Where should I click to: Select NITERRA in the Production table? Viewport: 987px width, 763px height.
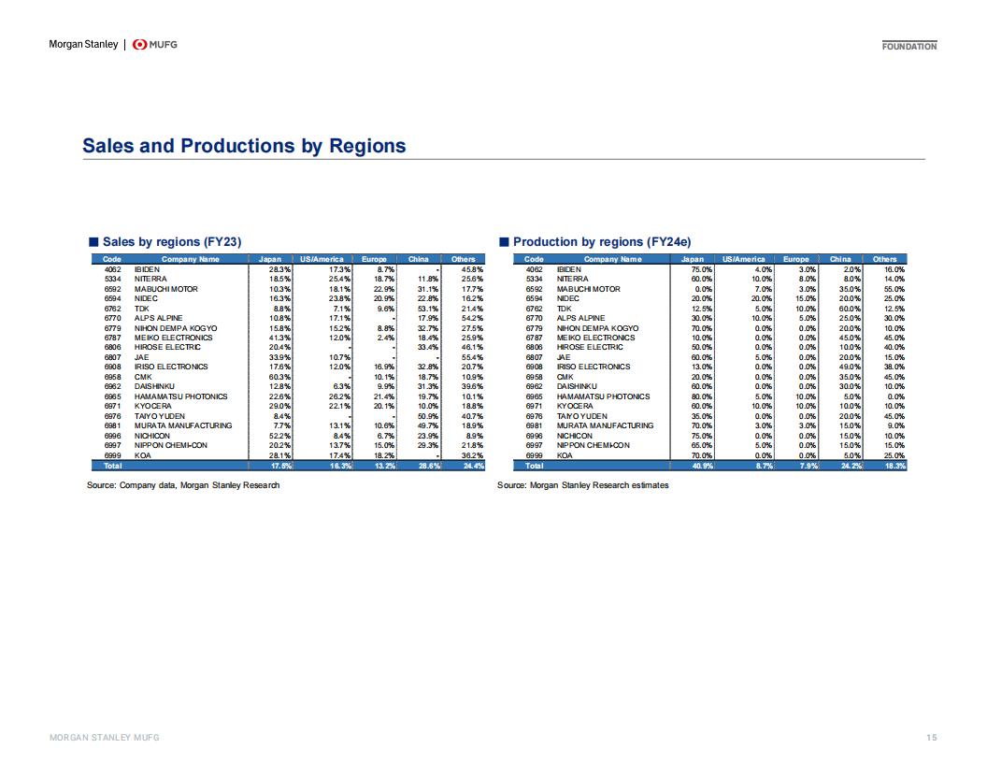point(572,279)
